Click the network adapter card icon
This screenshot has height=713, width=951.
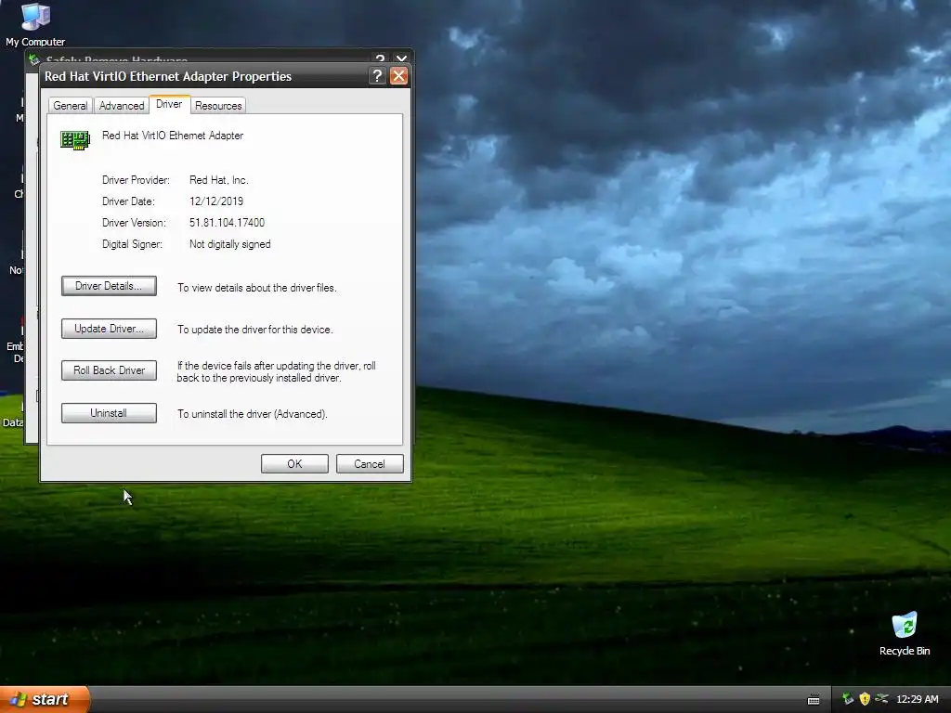coord(75,140)
